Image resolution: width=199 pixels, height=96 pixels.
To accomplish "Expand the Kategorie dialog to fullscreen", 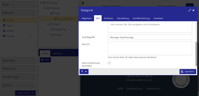I will (190, 10).
